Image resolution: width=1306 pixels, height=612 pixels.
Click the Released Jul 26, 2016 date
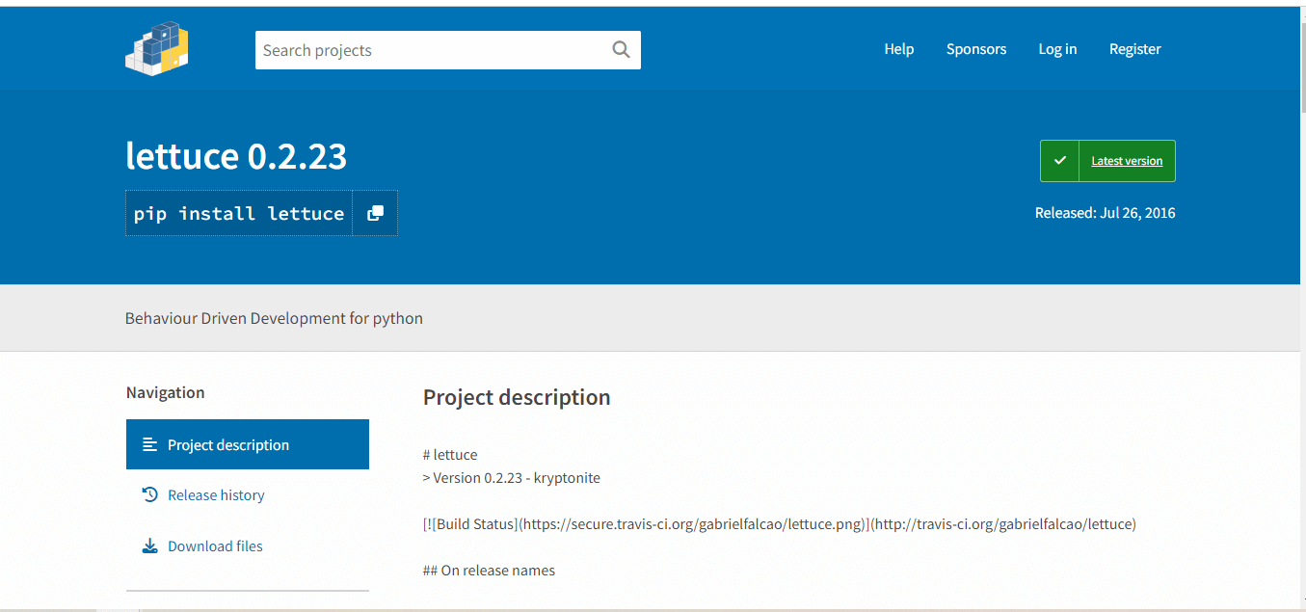tap(1105, 213)
